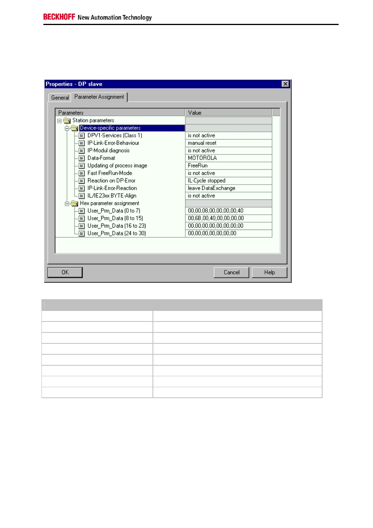The height and width of the screenshot is (528, 373).
Task: Open the Parameter Assignment tab
Action: click(99, 97)
